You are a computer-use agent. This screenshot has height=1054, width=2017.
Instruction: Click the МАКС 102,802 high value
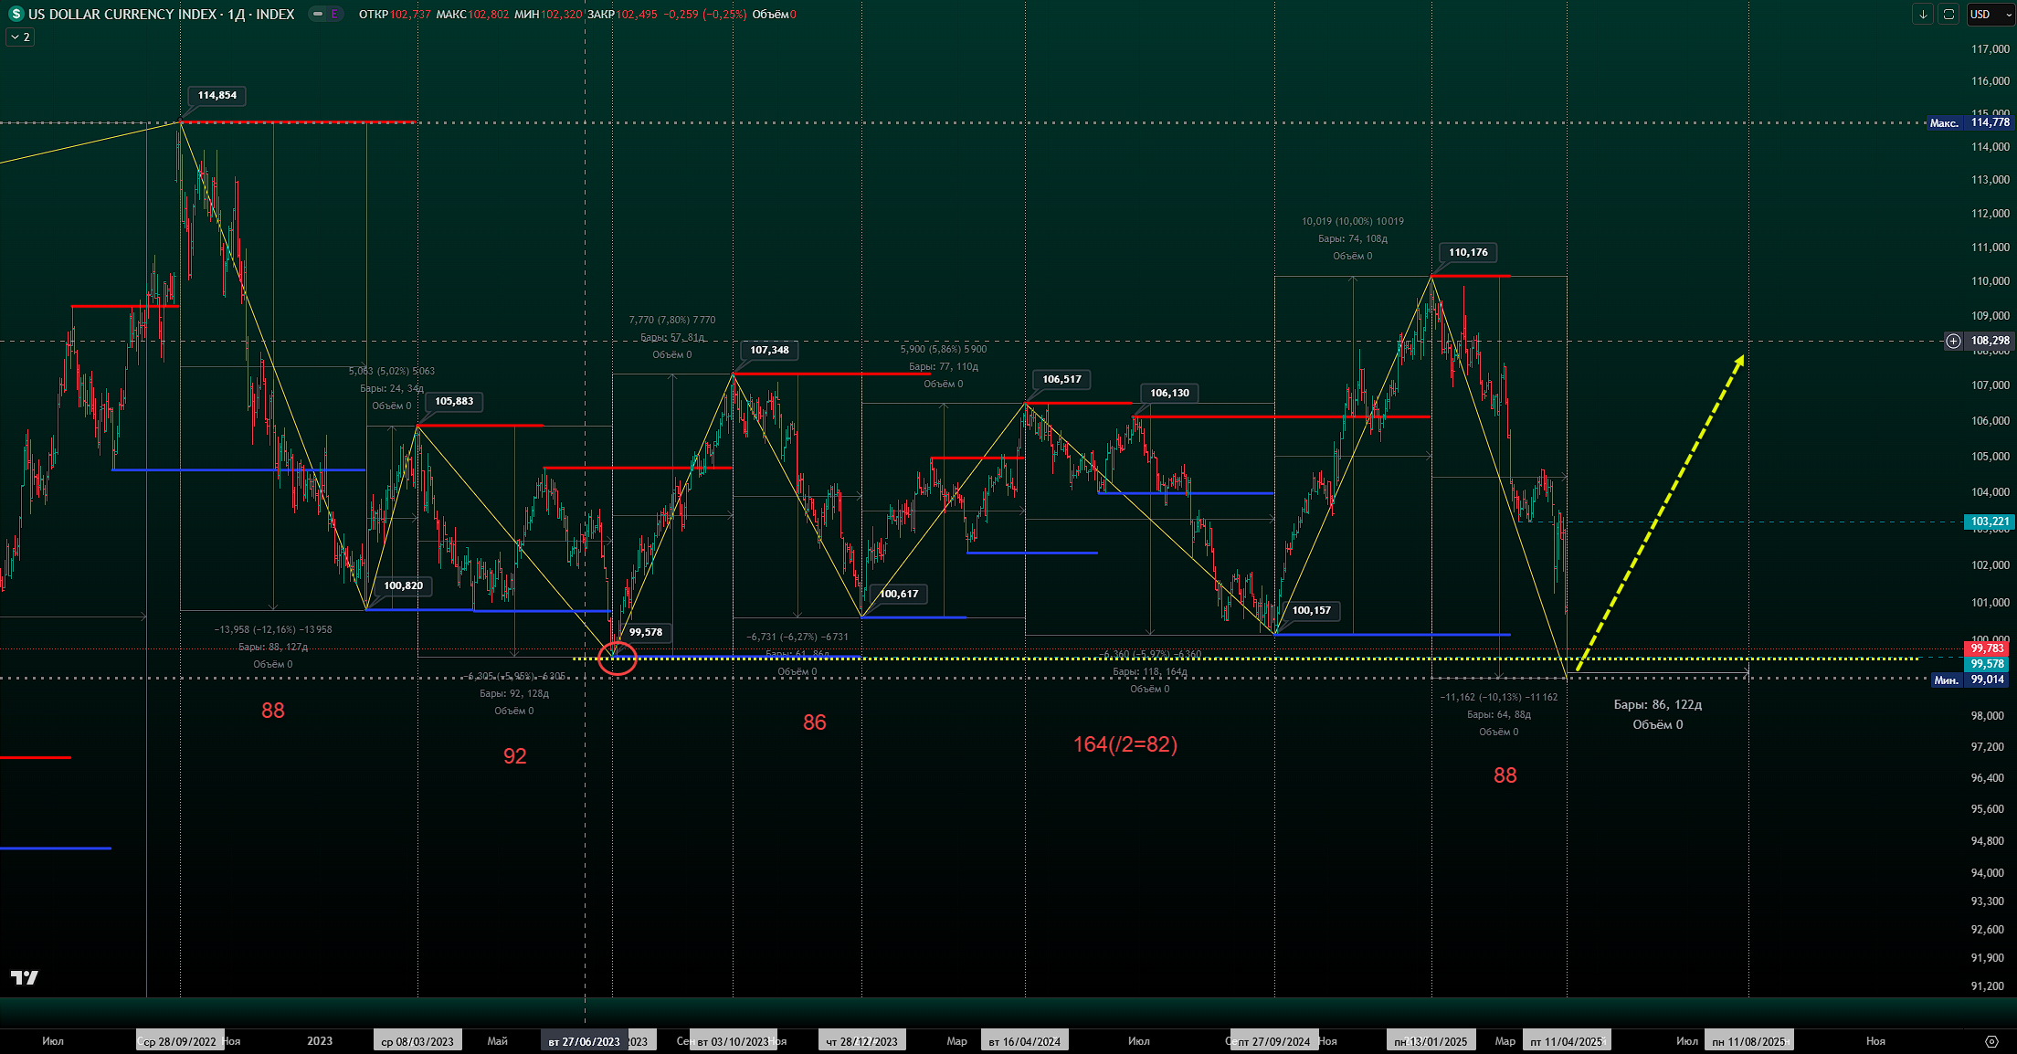(472, 15)
